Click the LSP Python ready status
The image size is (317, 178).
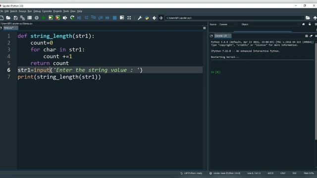click(x=191, y=173)
